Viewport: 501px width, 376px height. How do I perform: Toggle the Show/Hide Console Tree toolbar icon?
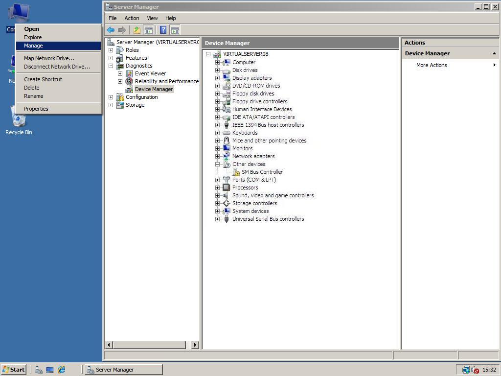149,30
